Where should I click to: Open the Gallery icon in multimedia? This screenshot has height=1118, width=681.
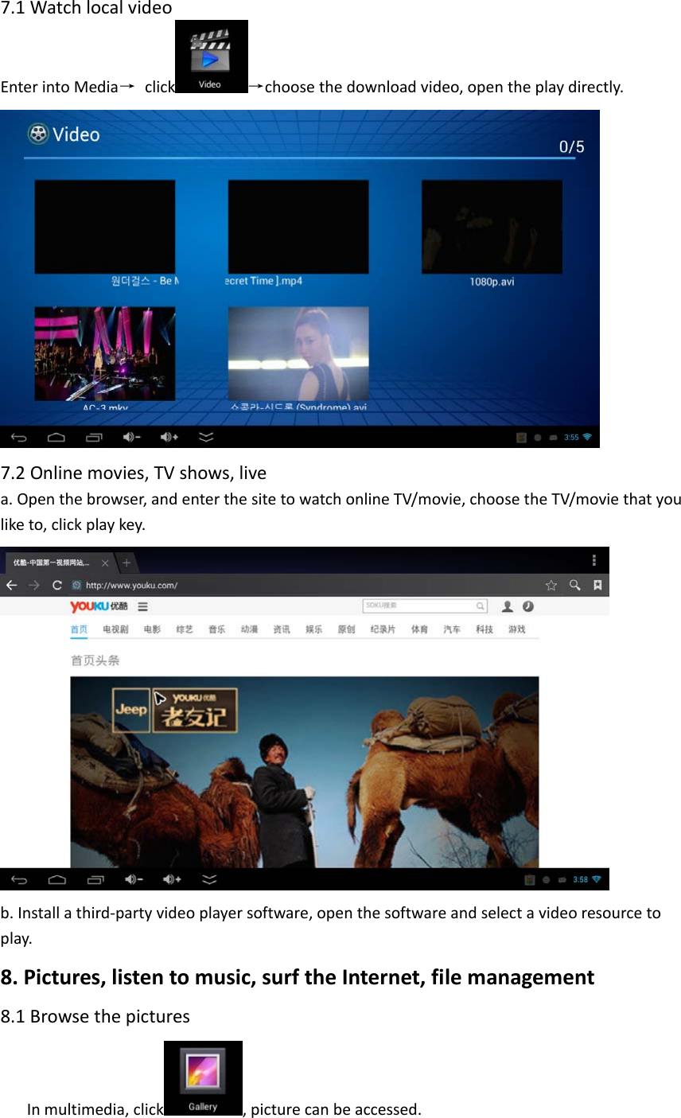click(203, 1077)
